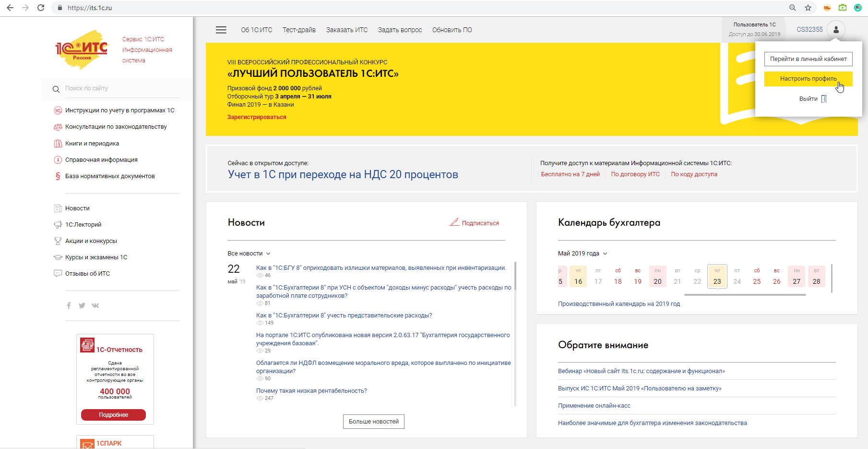Screen dimensions: 868x449
Task: Click Выйти to log out
Action: (809, 99)
